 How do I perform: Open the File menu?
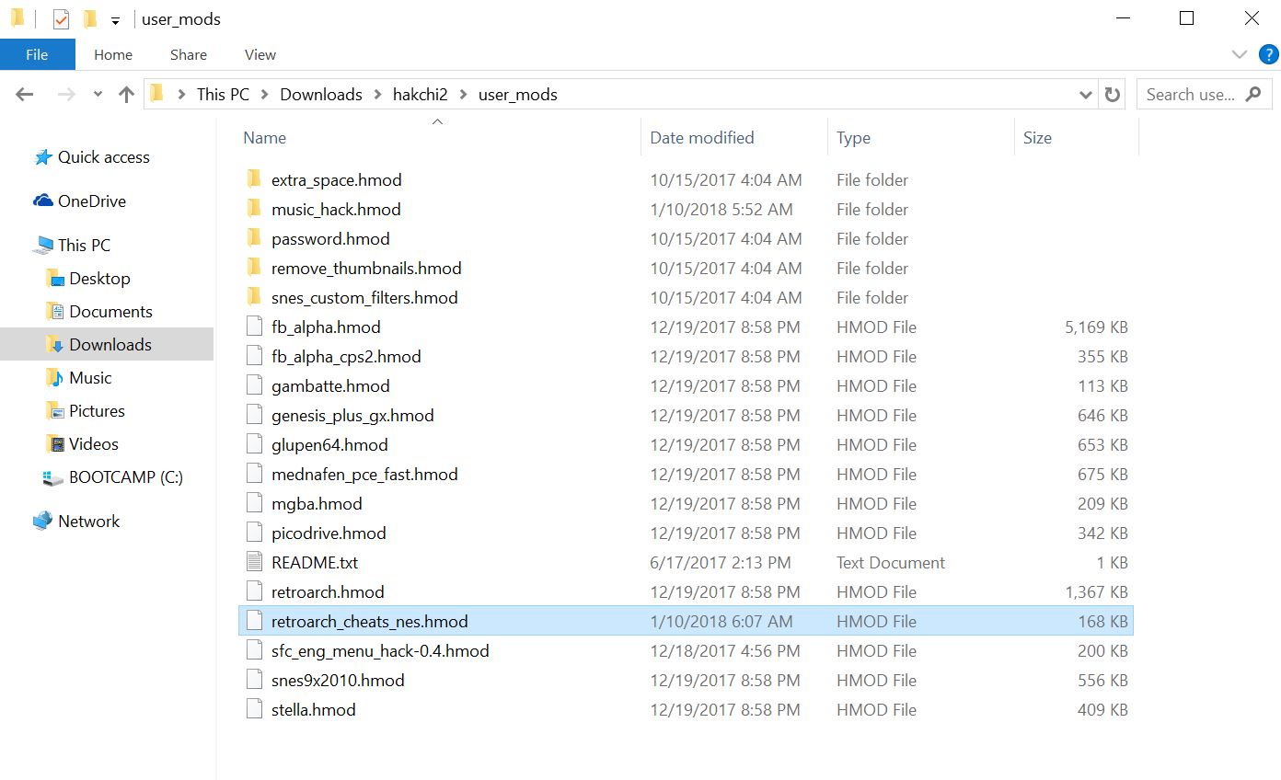pos(37,54)
